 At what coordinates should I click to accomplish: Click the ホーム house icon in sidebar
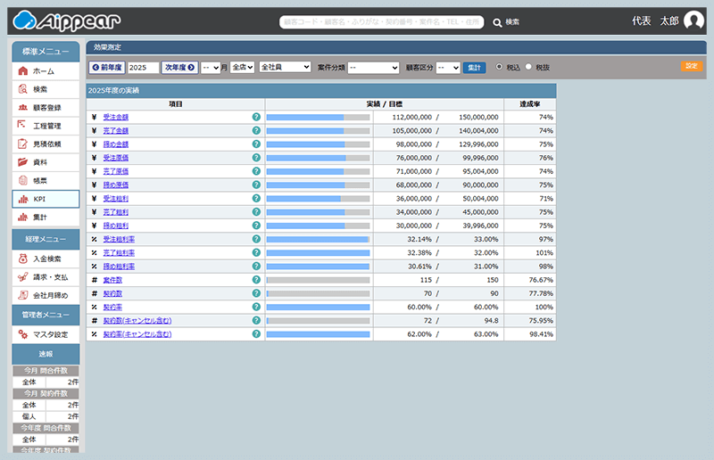[22, 70]
